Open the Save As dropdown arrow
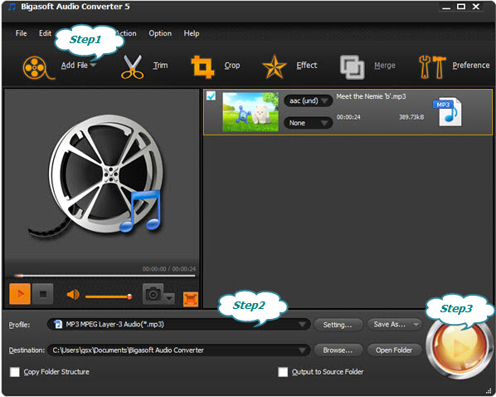 click(x=416, y=325)
